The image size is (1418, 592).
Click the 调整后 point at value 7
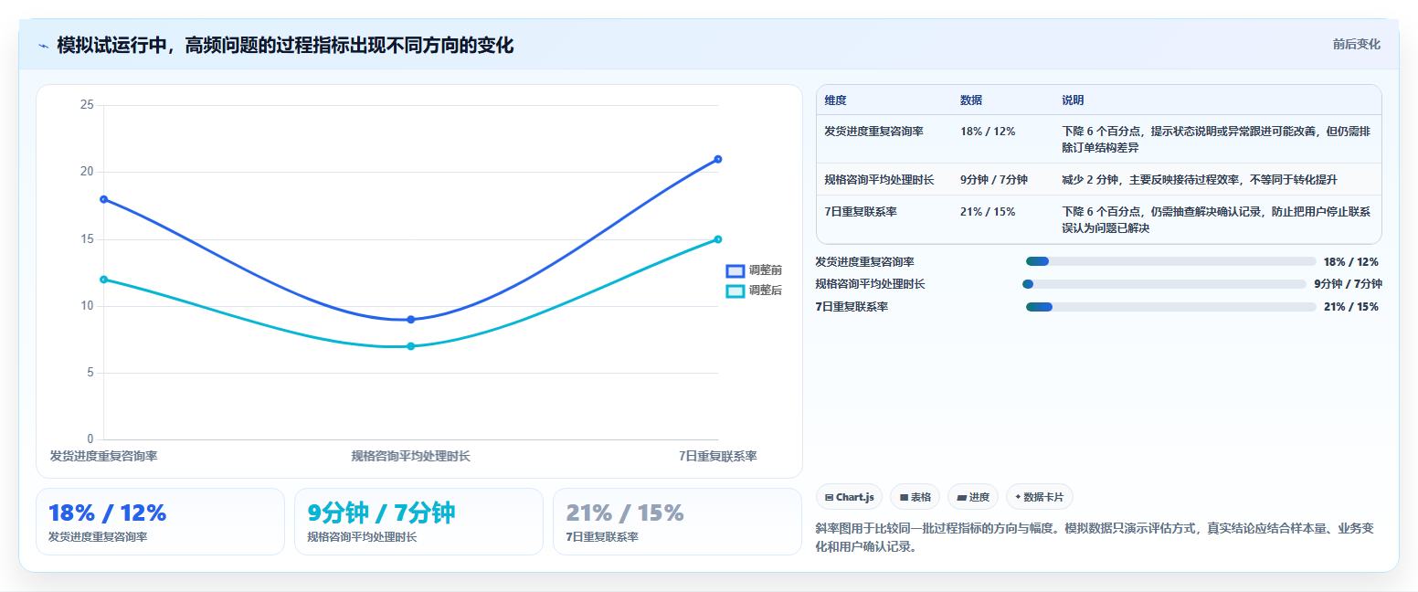(410, 346)
